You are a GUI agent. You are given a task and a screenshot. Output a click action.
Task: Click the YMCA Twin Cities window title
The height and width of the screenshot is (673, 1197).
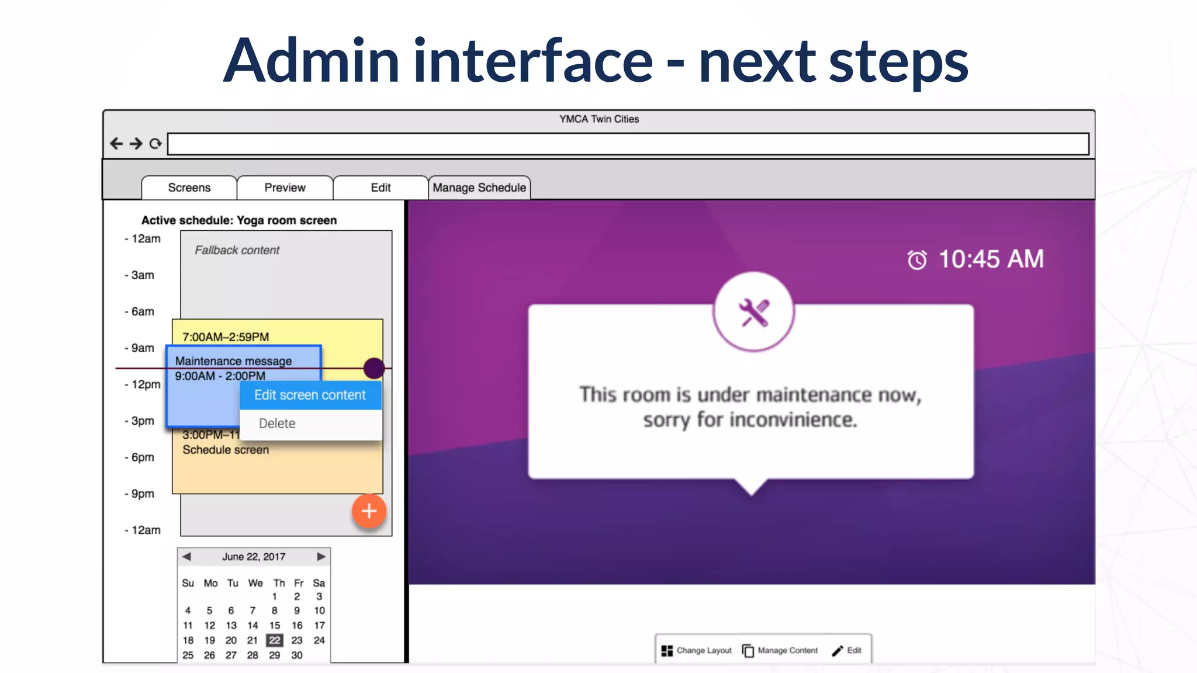click(x=599, y=119)
